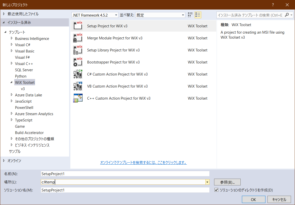Viewport: 295px width, 205px height.
Task: Click the Merge Module Project template icon
Action: coord(78,38)
